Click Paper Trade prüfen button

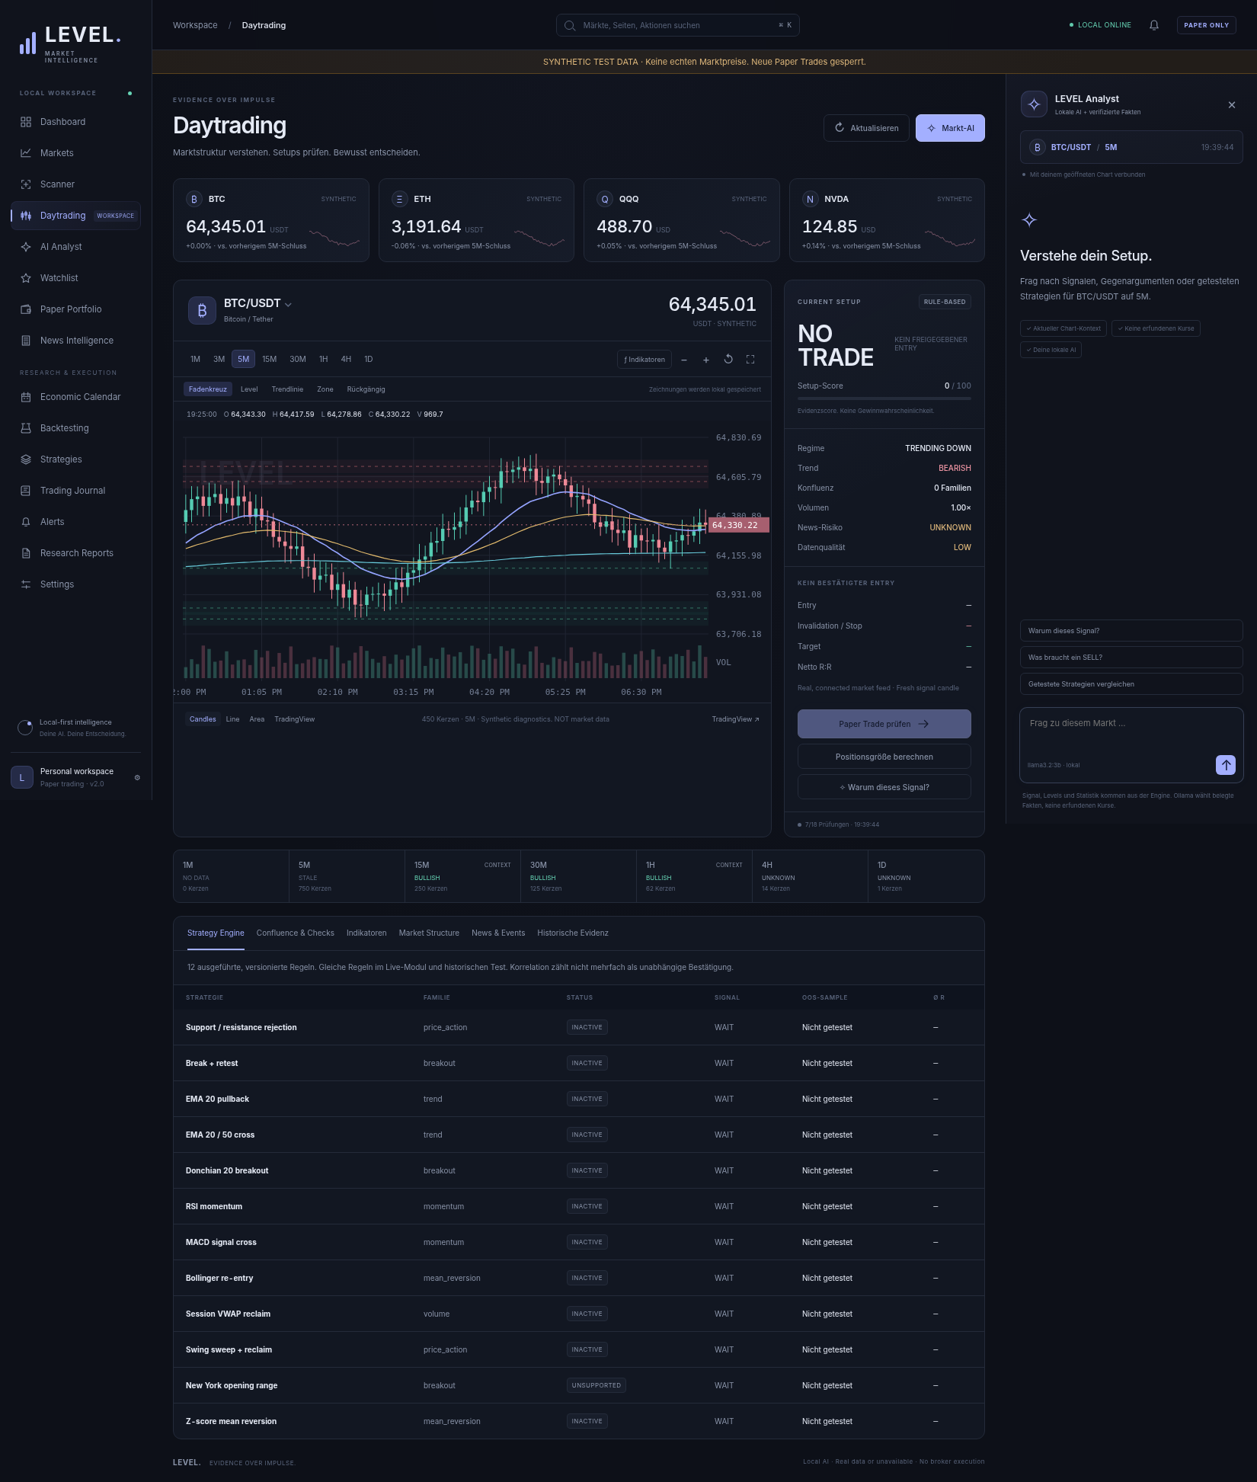click(x=884, y=724)
